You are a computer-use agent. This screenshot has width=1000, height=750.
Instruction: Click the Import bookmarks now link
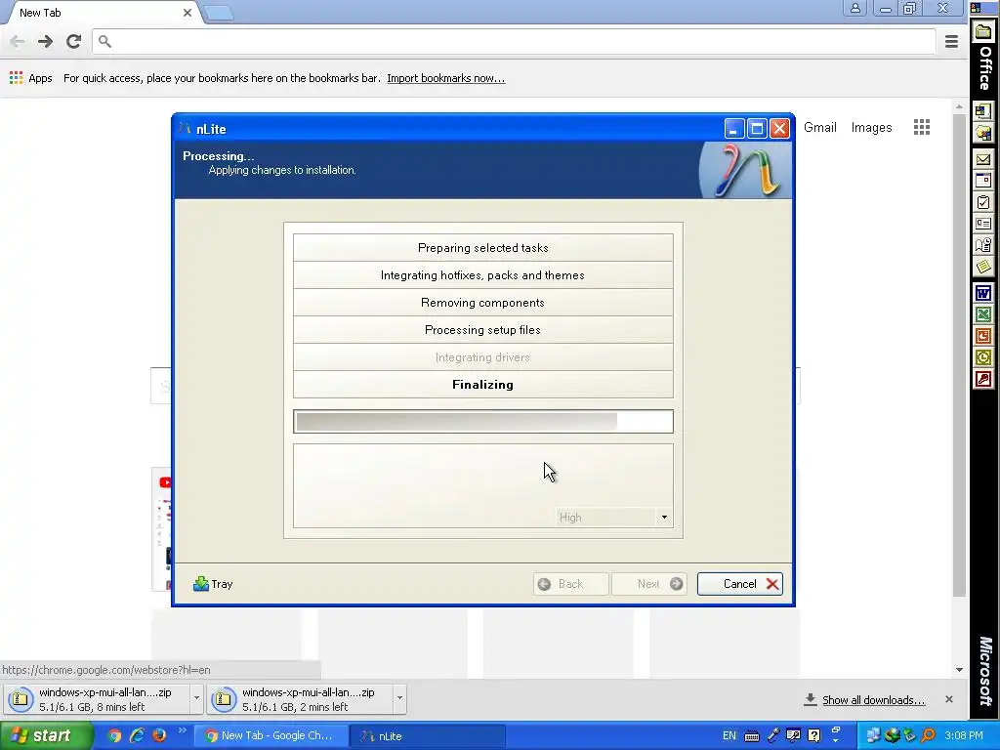coord(445,78)
